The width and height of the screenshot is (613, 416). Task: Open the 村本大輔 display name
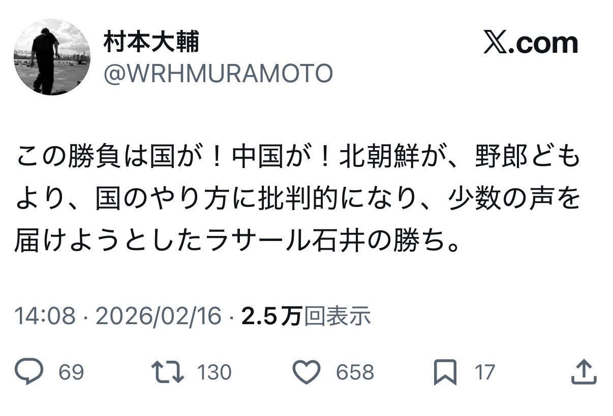[x=151, y=42]
